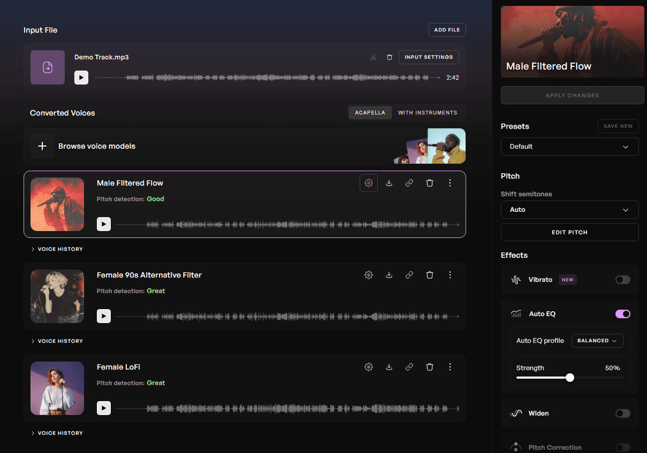The image size is (647, 453).
Task: Click the plus icon to browse voice models
Action: pyautogui.click(x=42, y=146)
